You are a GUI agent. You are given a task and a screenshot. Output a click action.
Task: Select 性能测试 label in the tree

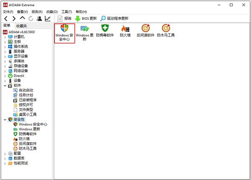point(21,163)
